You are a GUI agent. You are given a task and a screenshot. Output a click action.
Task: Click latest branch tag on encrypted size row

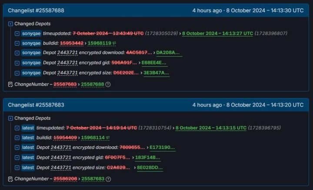28,167
